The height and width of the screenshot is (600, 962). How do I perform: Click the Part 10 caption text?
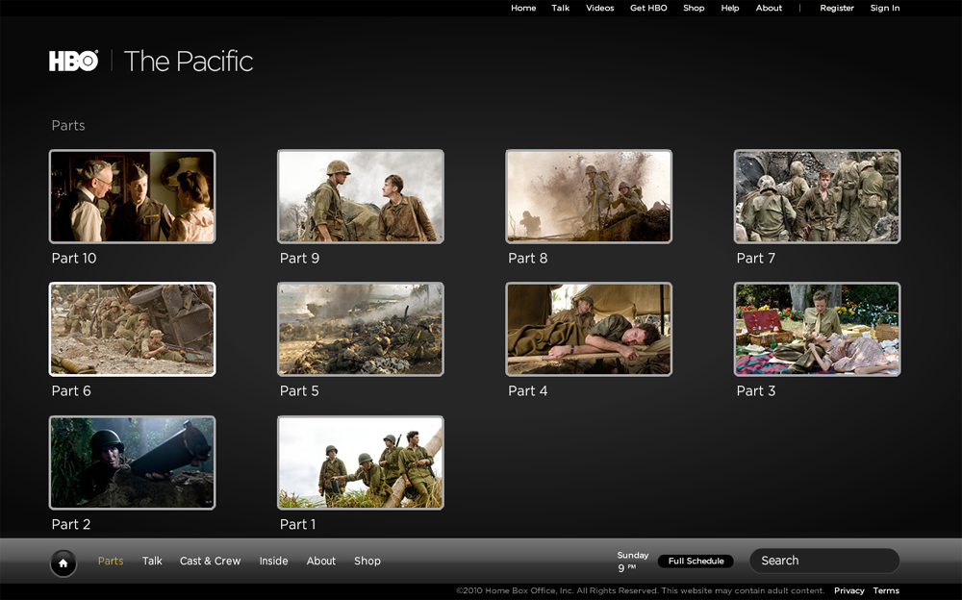pos(74,259)
